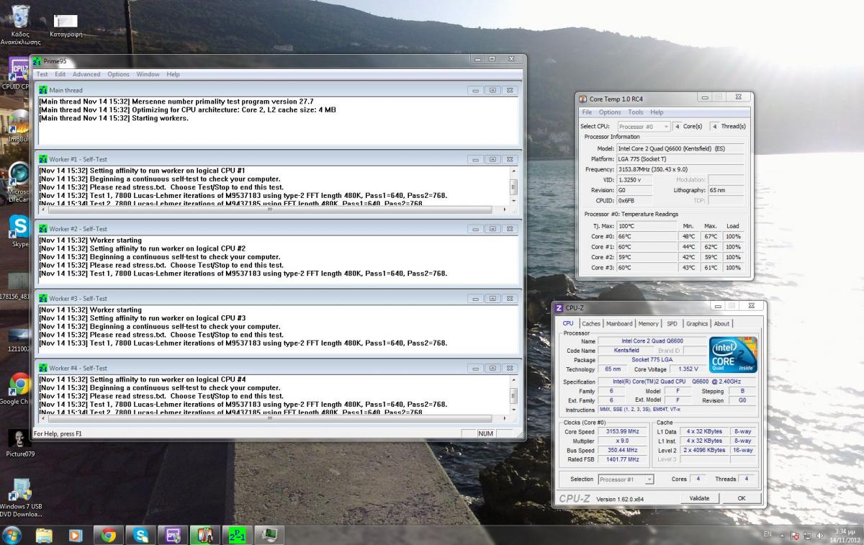Click the Windows Start orb
Viewport: 864px width, 545px height.
[x=12, y=535]
